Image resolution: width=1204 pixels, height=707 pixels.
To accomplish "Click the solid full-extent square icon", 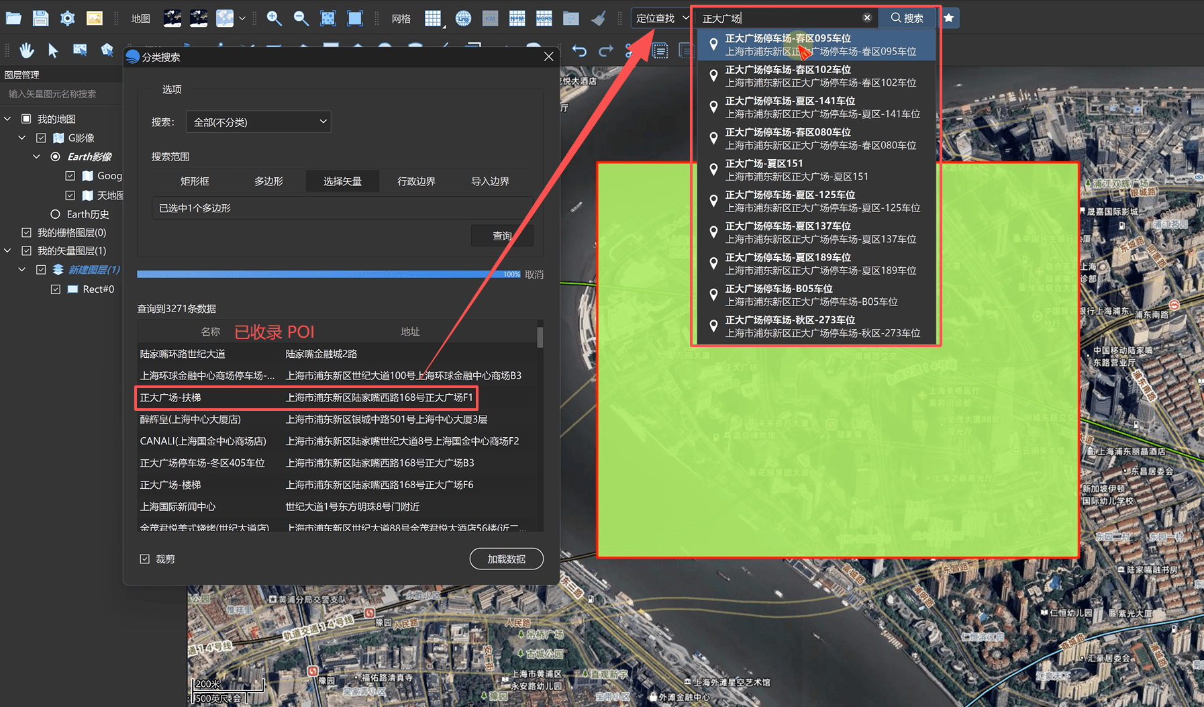I will click(355, 18).
